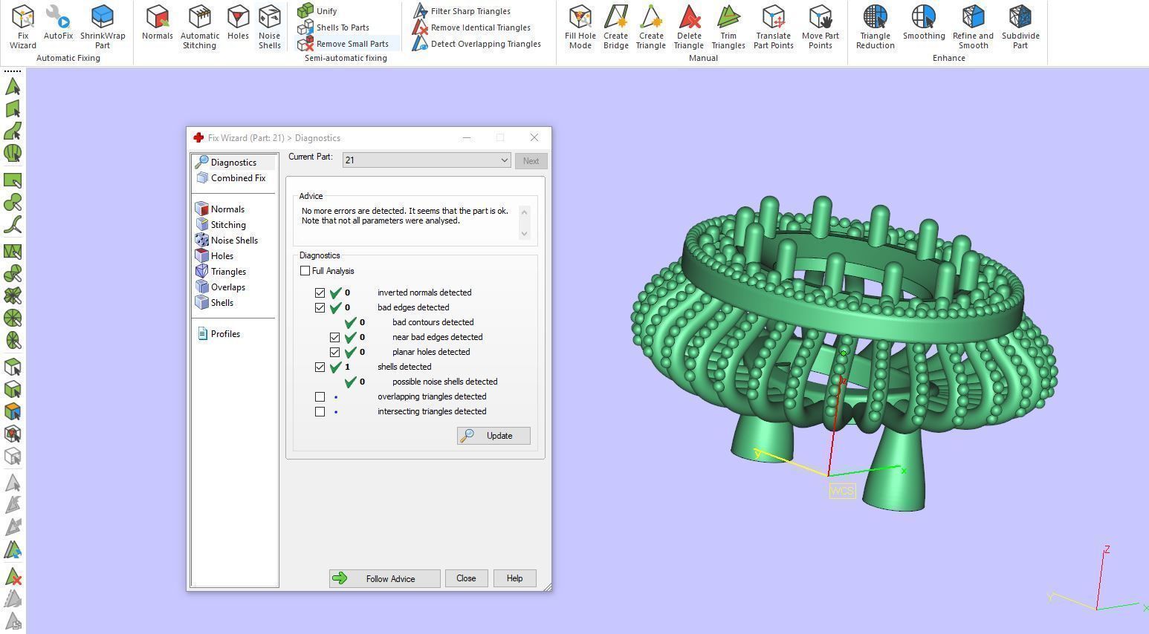Click the Advice text scroll up arrow
The image size is (1149, 634).
coord(525,212)
